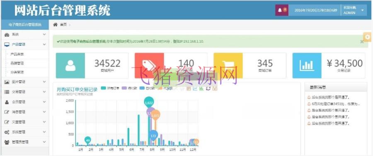Click the 图片管理 picture icon
Screen dimensions: 373x156
pos(7,82)
